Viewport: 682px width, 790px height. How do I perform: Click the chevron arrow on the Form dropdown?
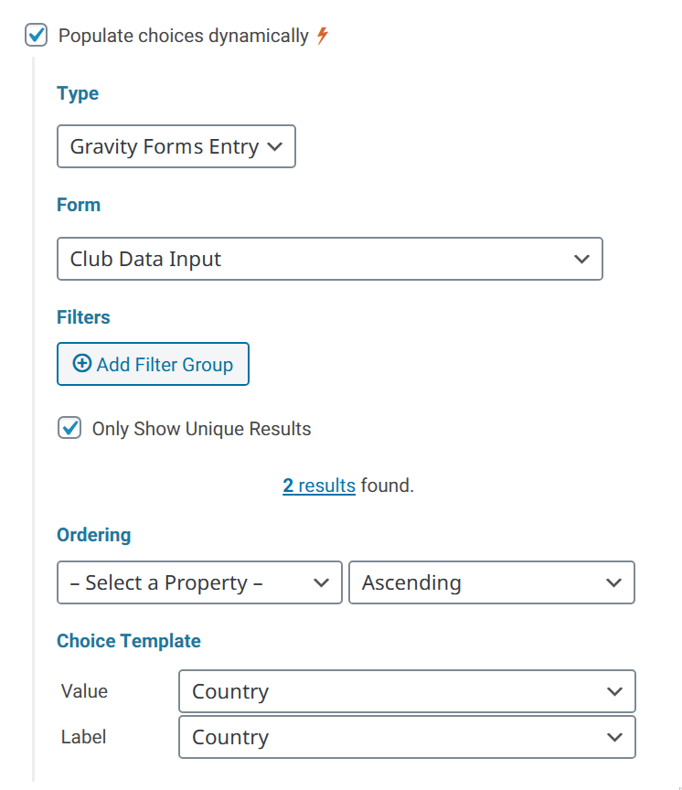[581, 259]
